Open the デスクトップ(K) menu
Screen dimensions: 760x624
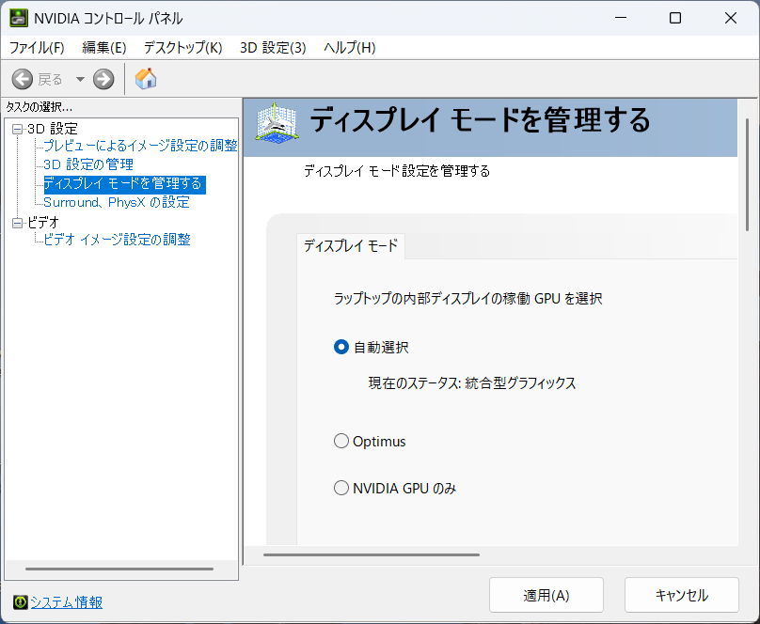(x=182, y=47)
